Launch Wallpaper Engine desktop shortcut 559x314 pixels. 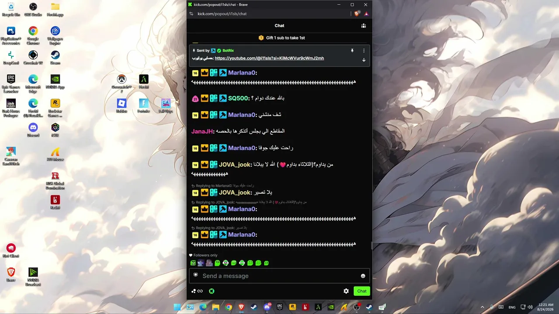click(55, 36)
